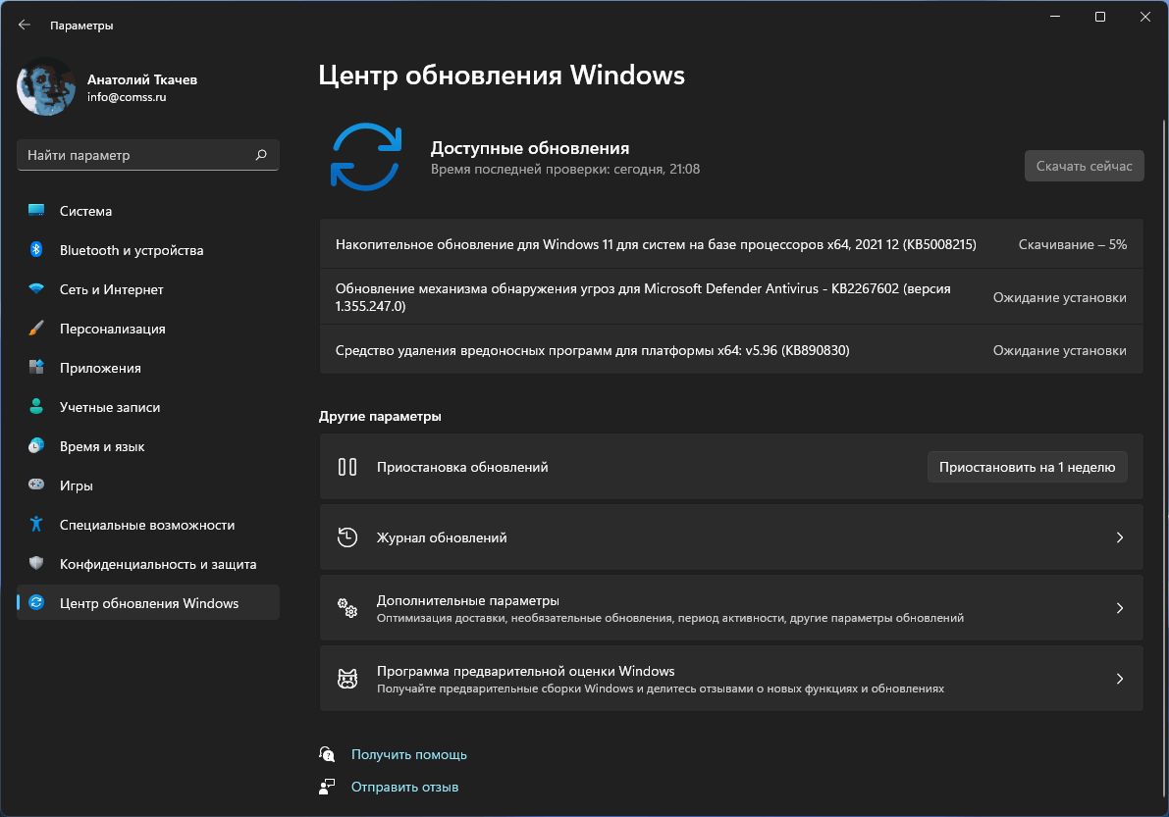The image size is (1169, 817).
Task: Click the magnifier icon in the search box
Action: [x=261, y=155]
